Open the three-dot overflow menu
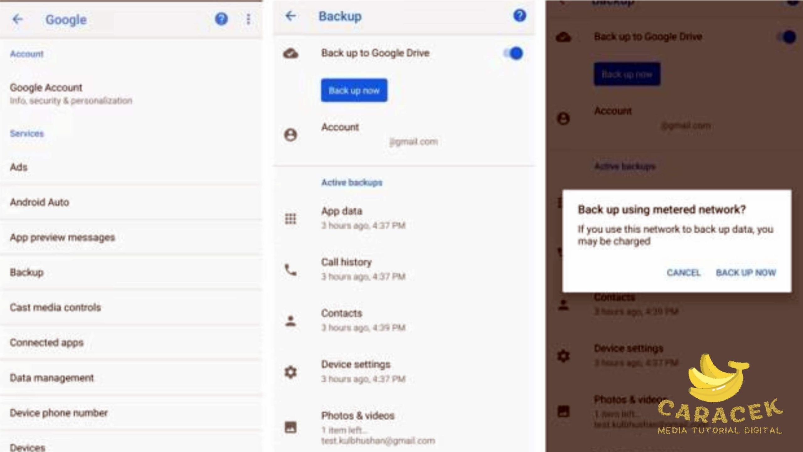The width and height of the screenshot is (803, 452). [x=248, y=19]
